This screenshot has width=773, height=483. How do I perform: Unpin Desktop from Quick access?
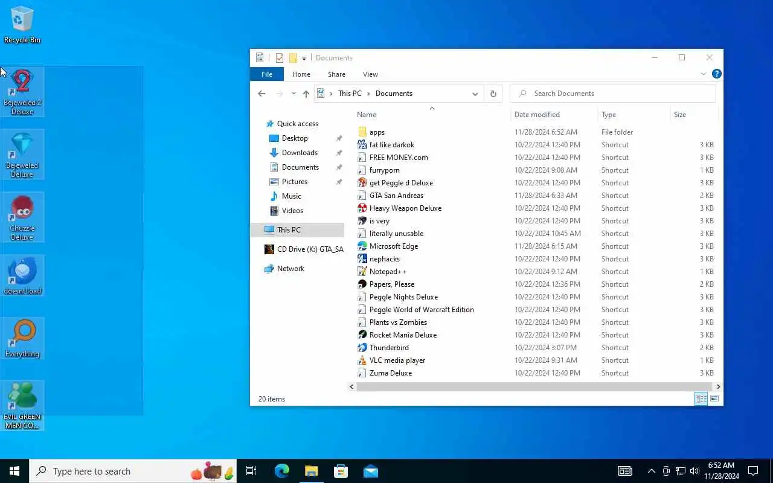tap(339, 138)
